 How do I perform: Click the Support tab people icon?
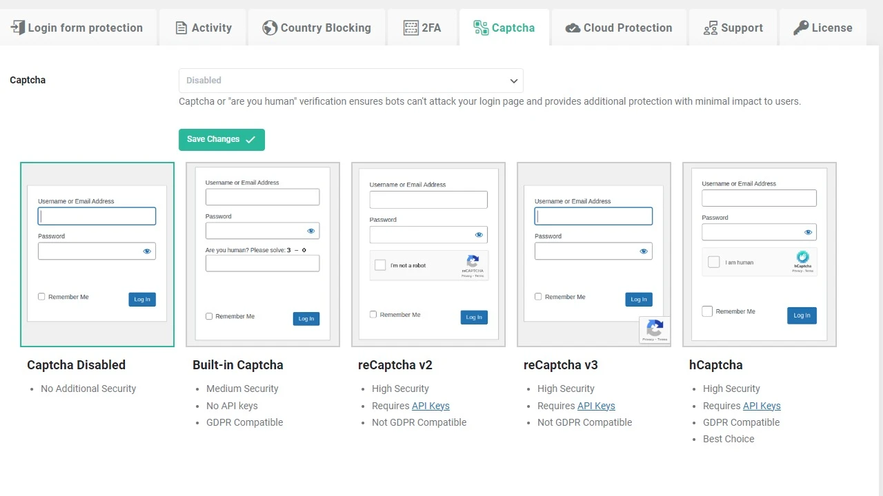click(x=711, y=28)
